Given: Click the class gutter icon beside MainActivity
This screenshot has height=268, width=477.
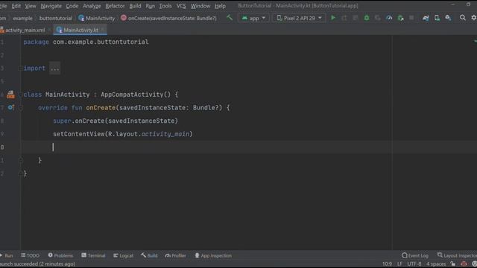Looking at the screenshot, I should tap(10, 95).
